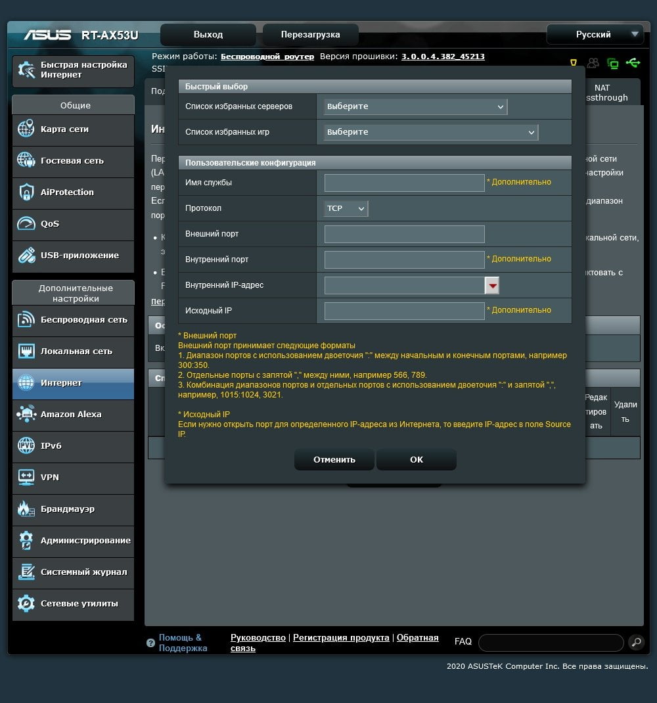Open the favorite games list dropdown
The image size is (657, 703).
coord(430,132)
